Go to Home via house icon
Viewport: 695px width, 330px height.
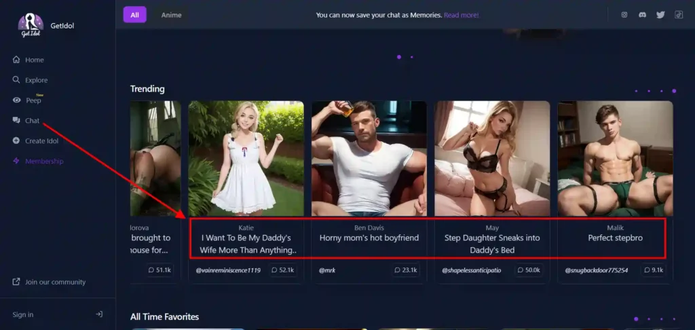(x=16, y=60)
